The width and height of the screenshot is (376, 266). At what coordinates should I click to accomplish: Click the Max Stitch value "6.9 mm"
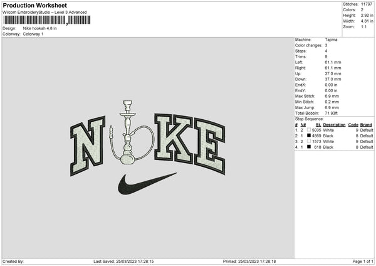tap(332, 96)
